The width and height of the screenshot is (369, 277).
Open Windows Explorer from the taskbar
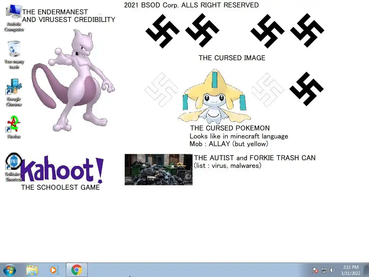click(32, 270)
